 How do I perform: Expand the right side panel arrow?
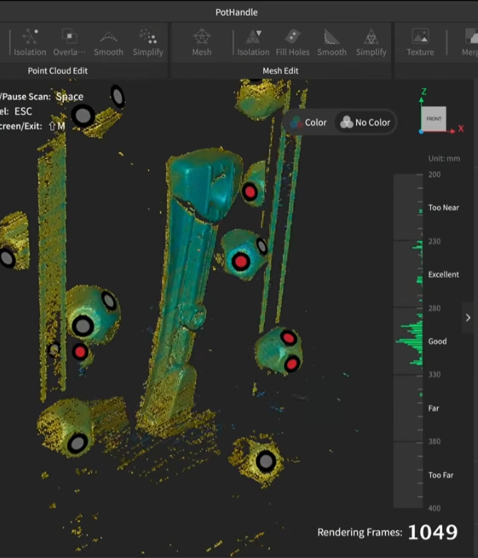468,317
